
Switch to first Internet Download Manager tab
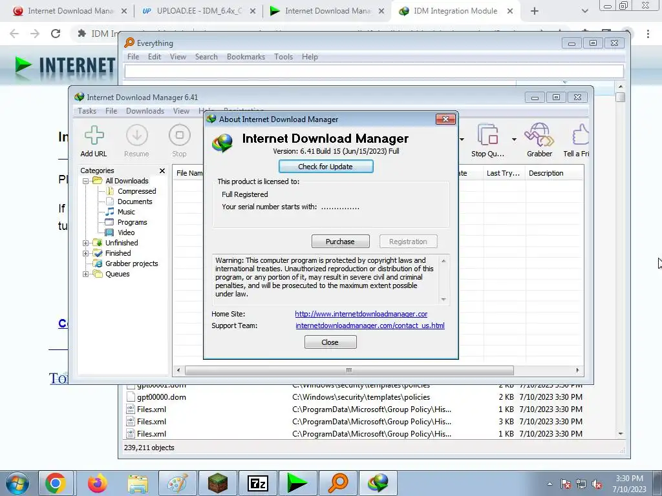click(x=70, y=11)
